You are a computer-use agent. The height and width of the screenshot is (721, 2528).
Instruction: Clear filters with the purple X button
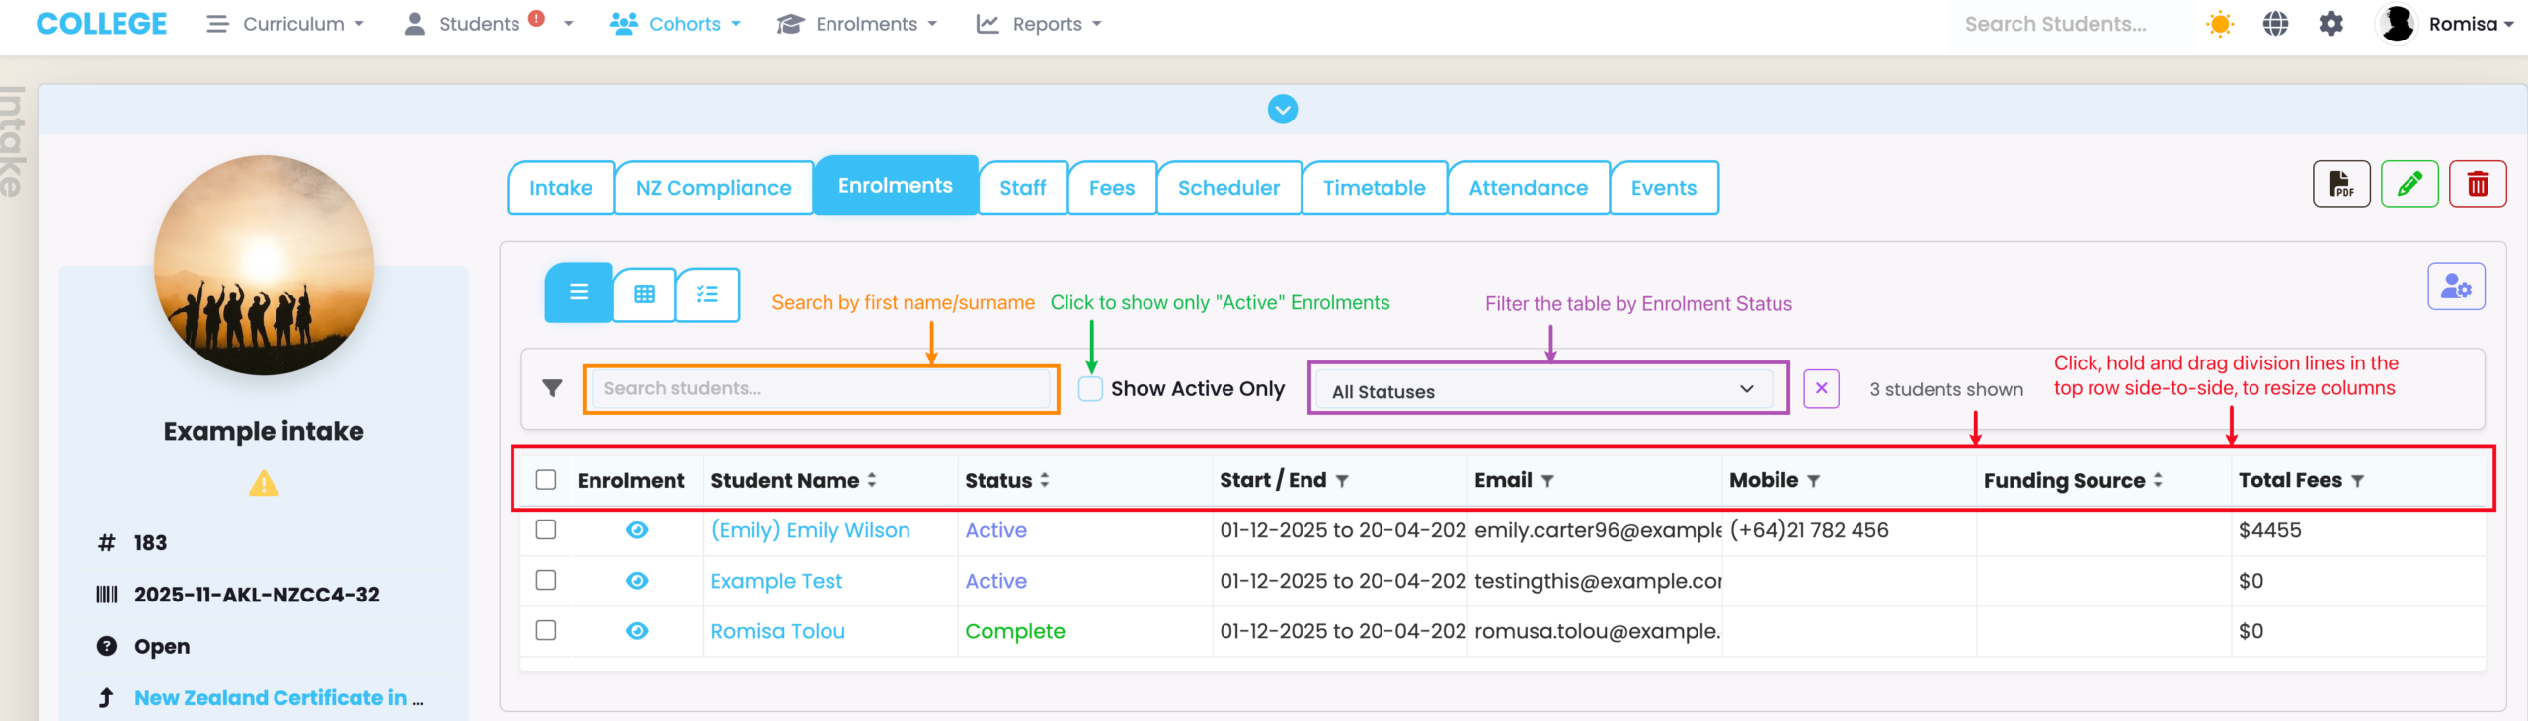[1820, 389]
